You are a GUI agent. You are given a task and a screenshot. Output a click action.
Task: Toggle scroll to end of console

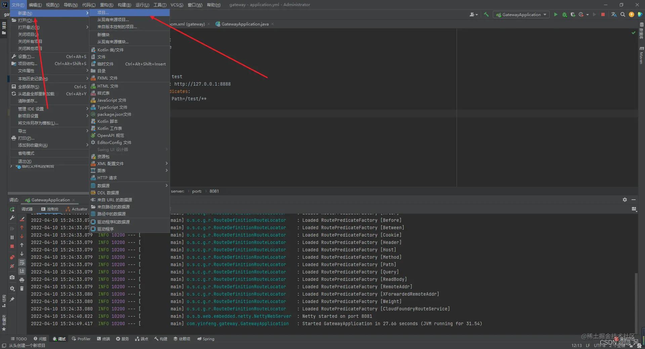coord(22,271)
